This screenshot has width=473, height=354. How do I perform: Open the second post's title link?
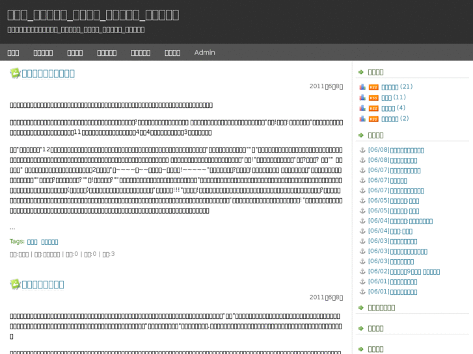pos(43,284)
